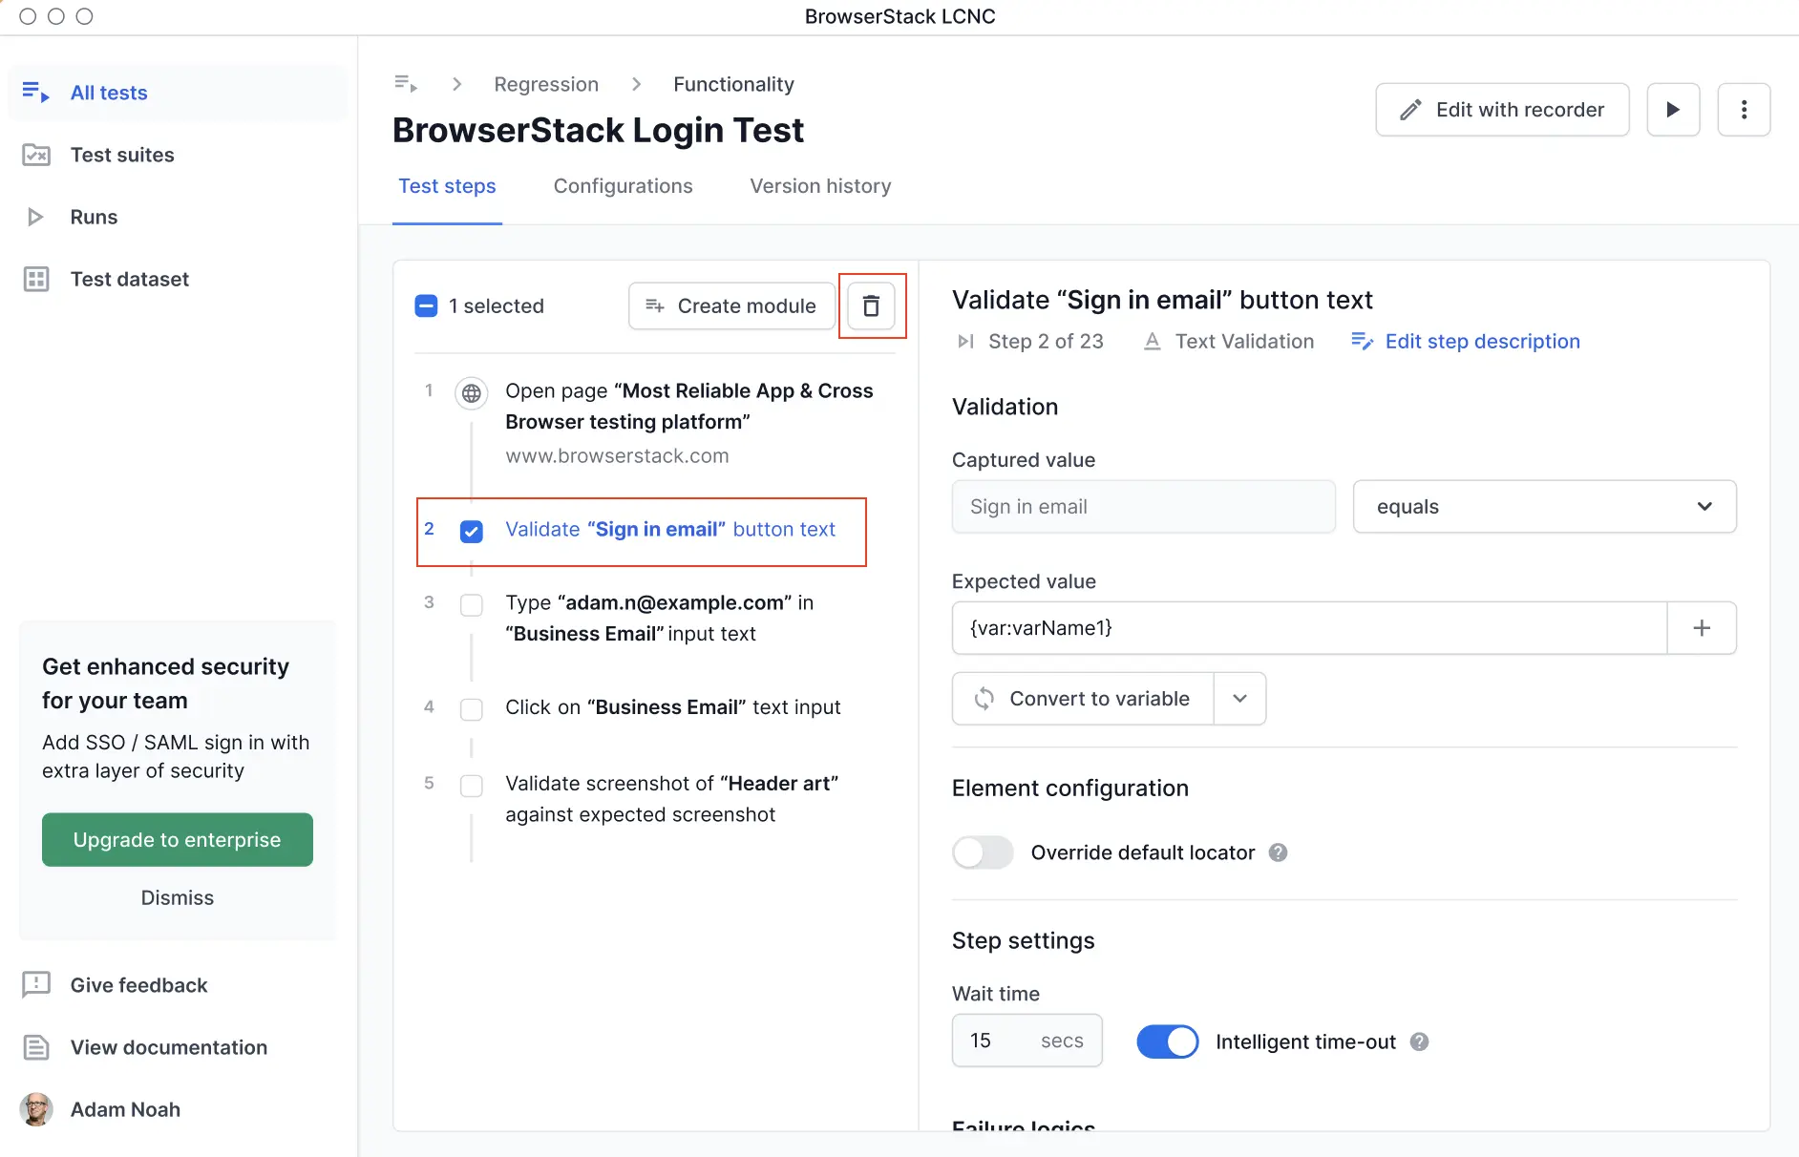Expand the Convert to variable dropdown arrow

coord(1239,699)
